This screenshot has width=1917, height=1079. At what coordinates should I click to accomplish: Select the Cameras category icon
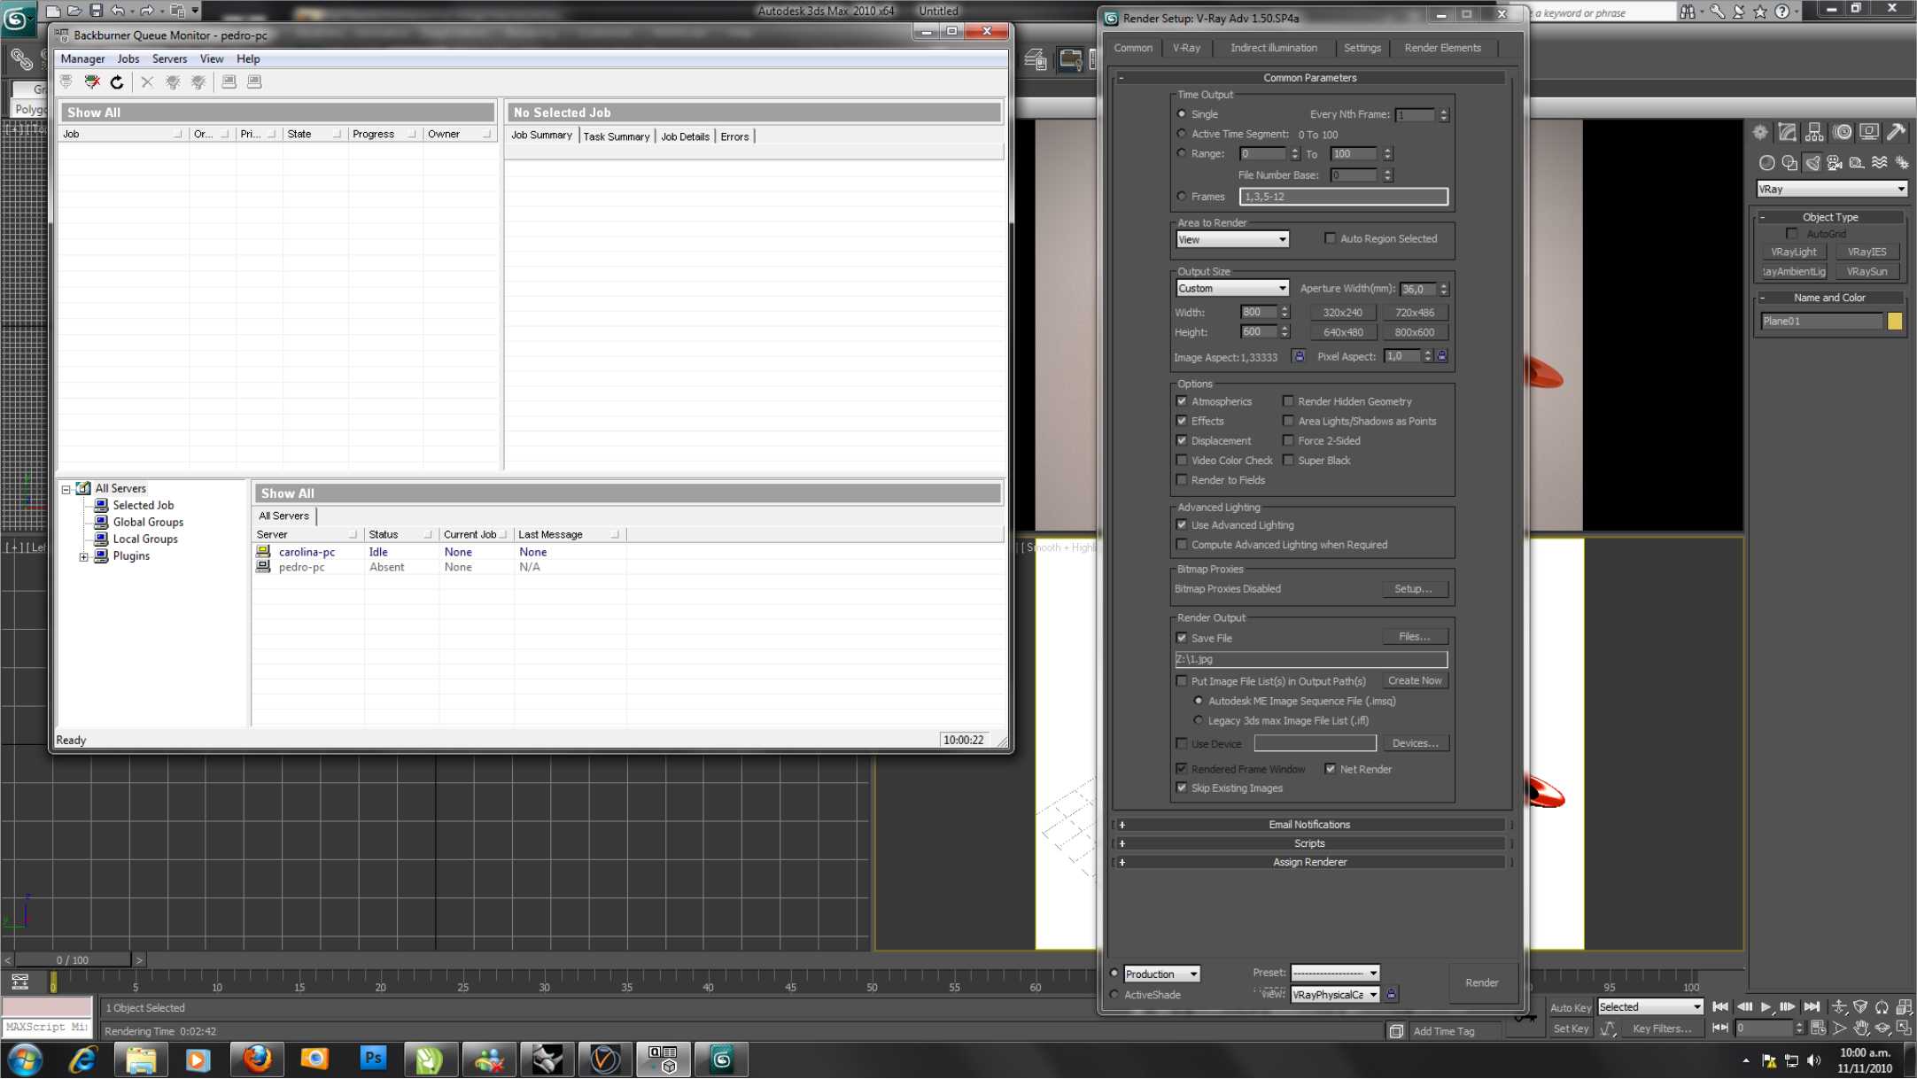click(x=1834, y=163)
